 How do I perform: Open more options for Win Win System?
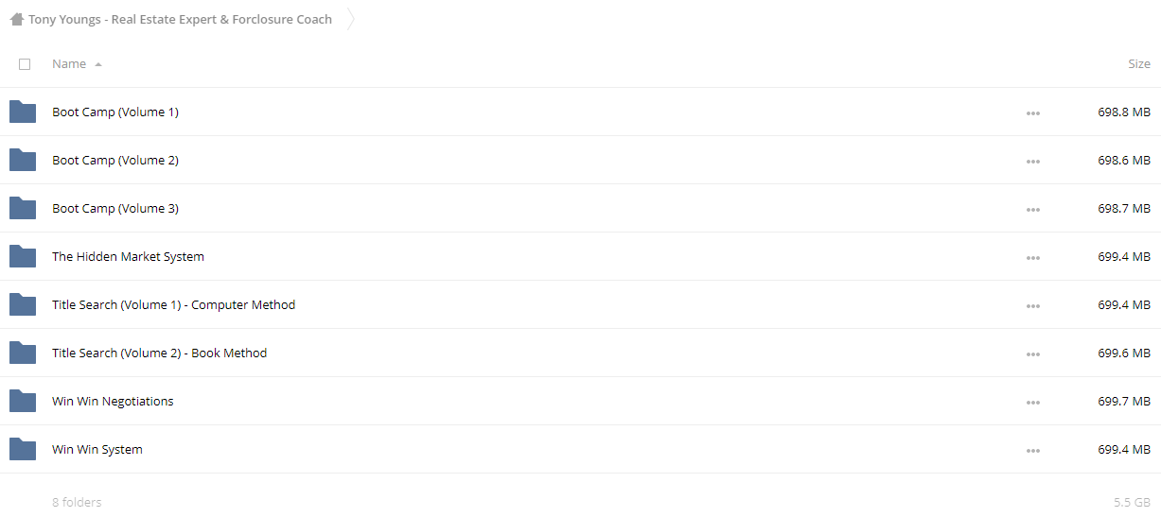pyautogui.click(x=1033, y=451)
